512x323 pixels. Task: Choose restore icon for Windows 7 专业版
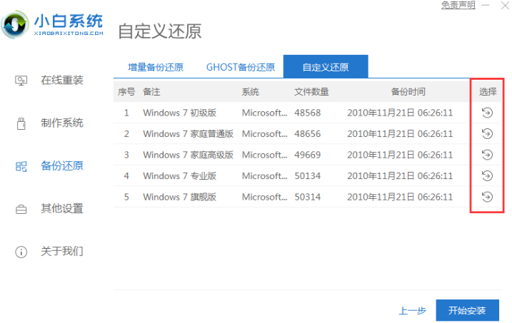click(x=487, y=175)
